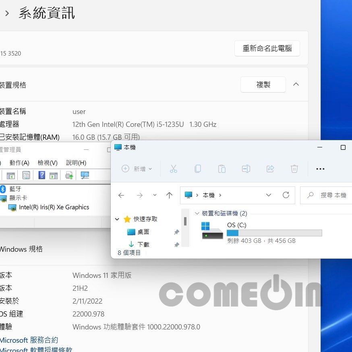352x352 pixels.
Task: Open the 動作(A) menu in Device Manager
Action: (19, 163)
